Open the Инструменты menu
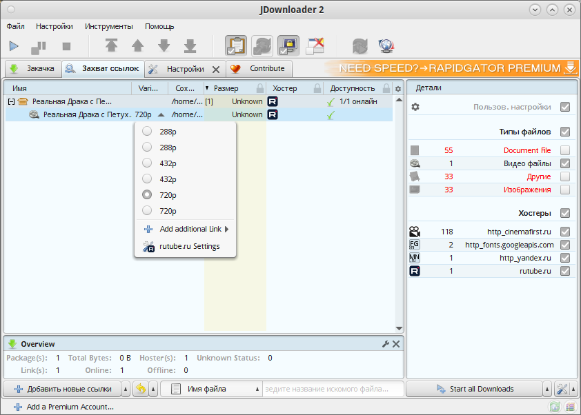Viewport: 581px width, 415px height. click(109, 26)
